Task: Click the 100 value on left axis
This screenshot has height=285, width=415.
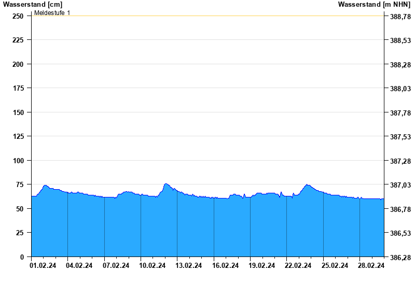Action: tap(18, 161)
